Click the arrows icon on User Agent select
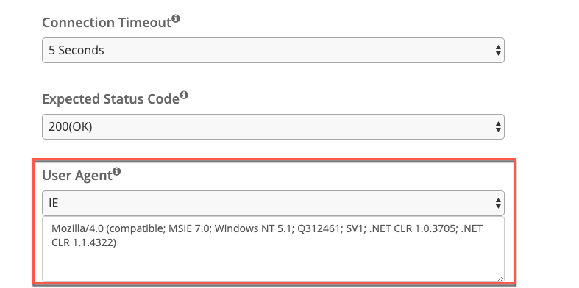 point(498,204)
